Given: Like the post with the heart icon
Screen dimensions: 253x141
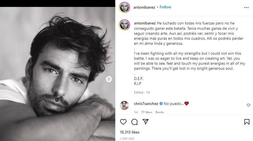Looking at the screenshot, I should pos(124,122).
